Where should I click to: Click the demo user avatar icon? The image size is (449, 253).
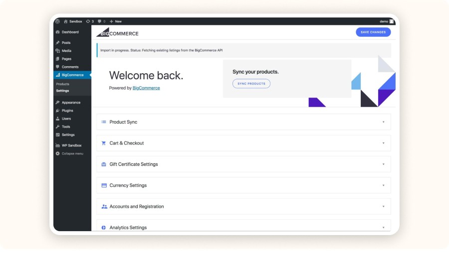pyautogui.click(x=392, y=21)
